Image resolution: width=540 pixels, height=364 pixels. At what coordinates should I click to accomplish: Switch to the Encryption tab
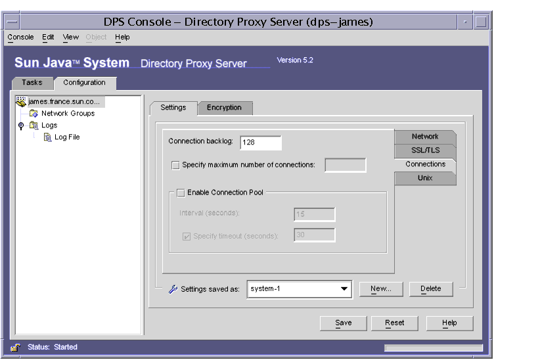coord(224,108)
